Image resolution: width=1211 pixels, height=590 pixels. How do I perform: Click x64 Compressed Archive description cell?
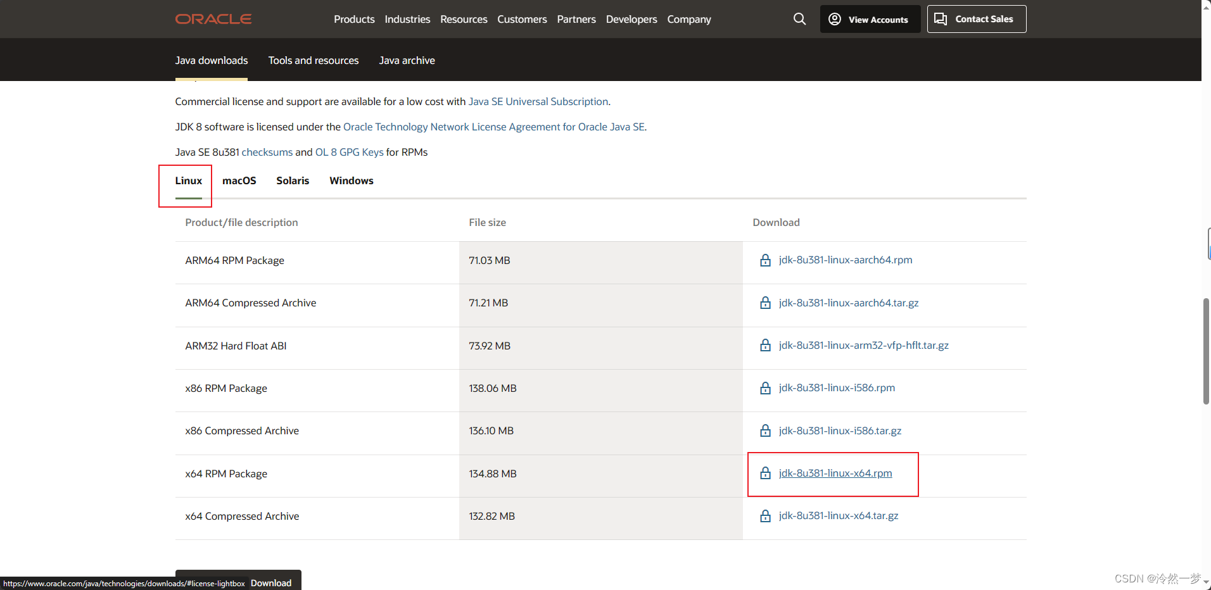click(x=317, y=518)
